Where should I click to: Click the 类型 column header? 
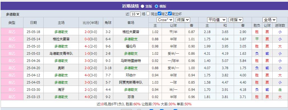[12, 22]
